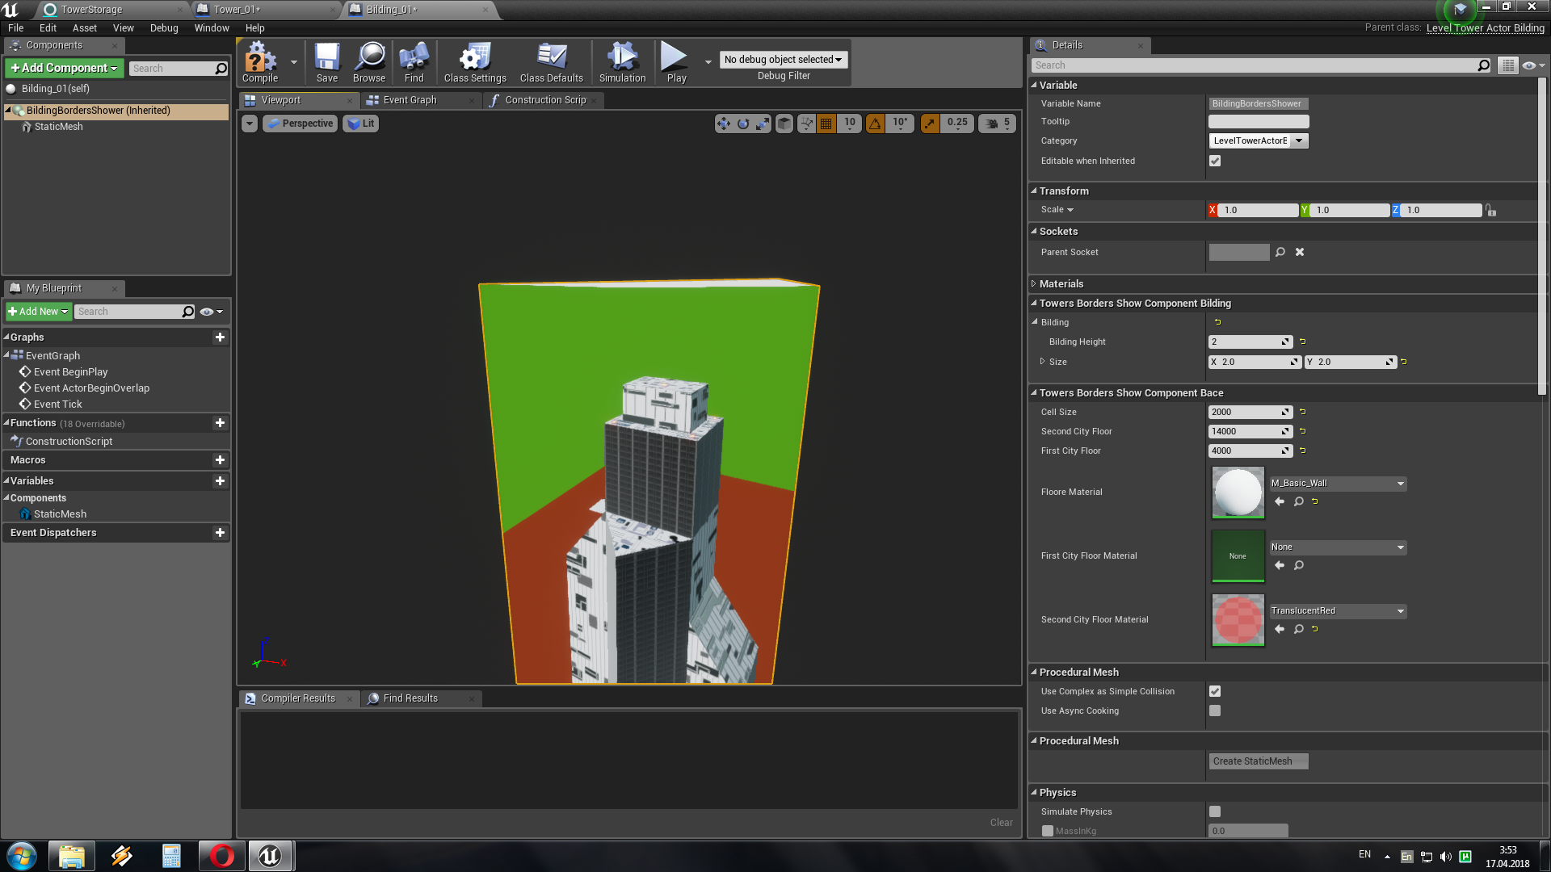Open Floore Material M_Basic_Wall dropdown
The image size is (1551, 872).
point(1338,484)
